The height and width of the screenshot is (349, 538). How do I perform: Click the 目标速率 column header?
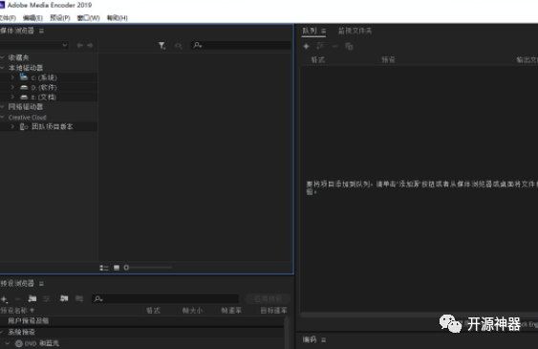[x=273, y=311]
